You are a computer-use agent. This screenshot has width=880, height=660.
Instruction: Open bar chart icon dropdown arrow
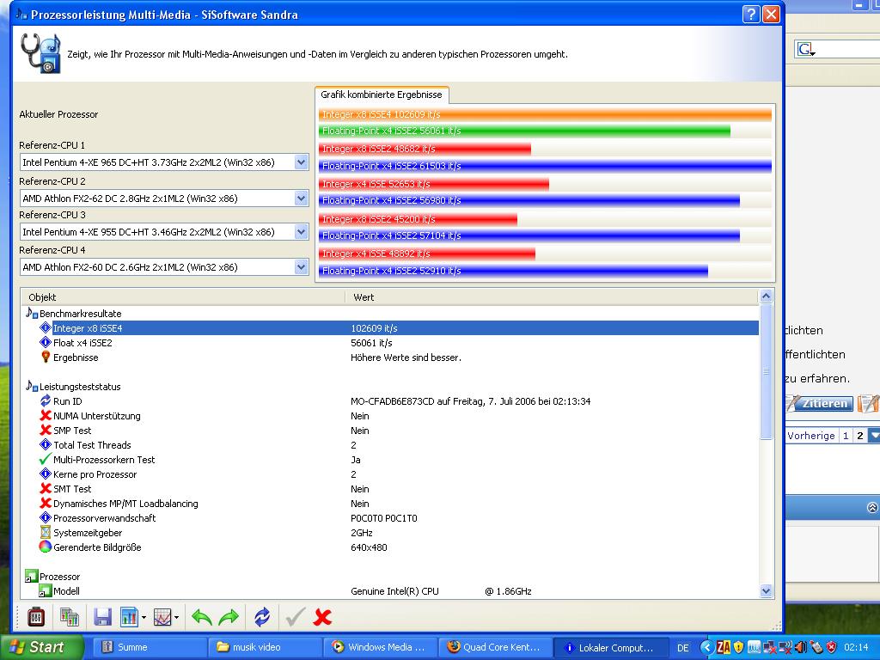pos(144,618)
